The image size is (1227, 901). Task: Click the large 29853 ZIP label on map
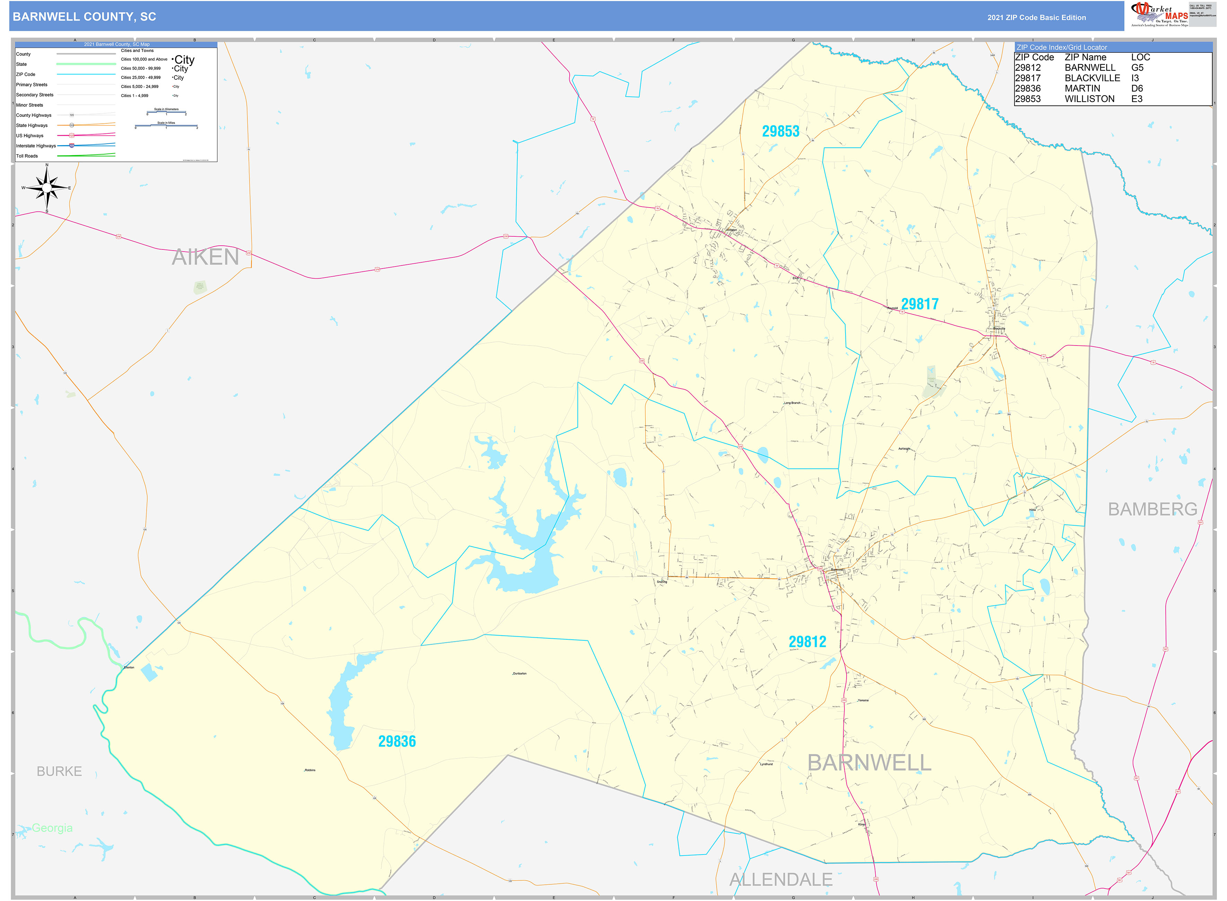(x=780, y=131)
